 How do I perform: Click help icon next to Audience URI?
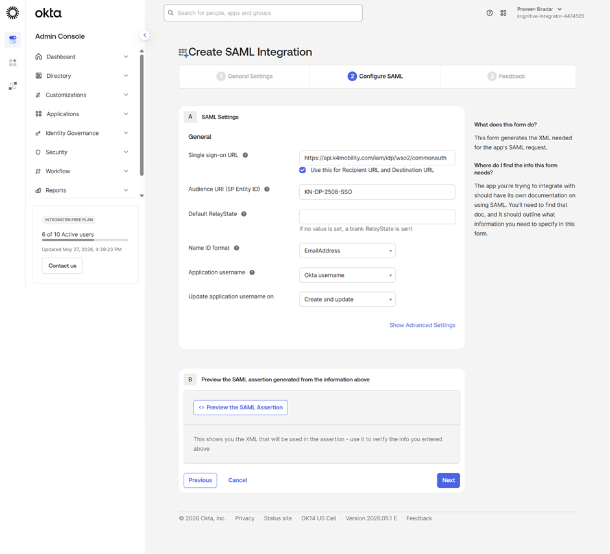(267, 189)
